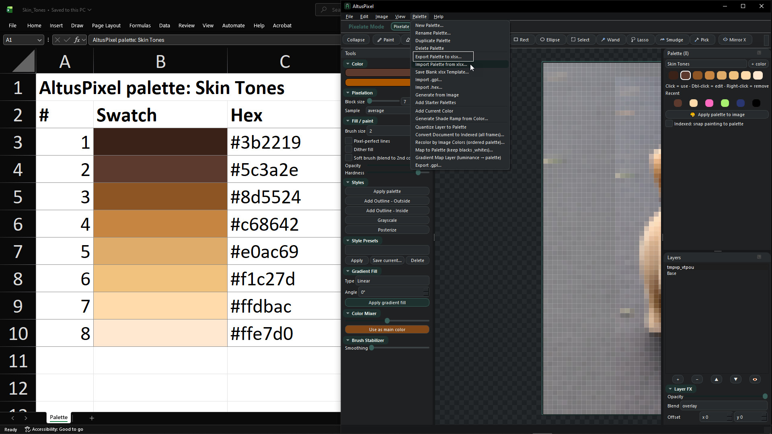Pick the pink recent color swatch
The width and height of the screenshot is (772, 434).
709,103
